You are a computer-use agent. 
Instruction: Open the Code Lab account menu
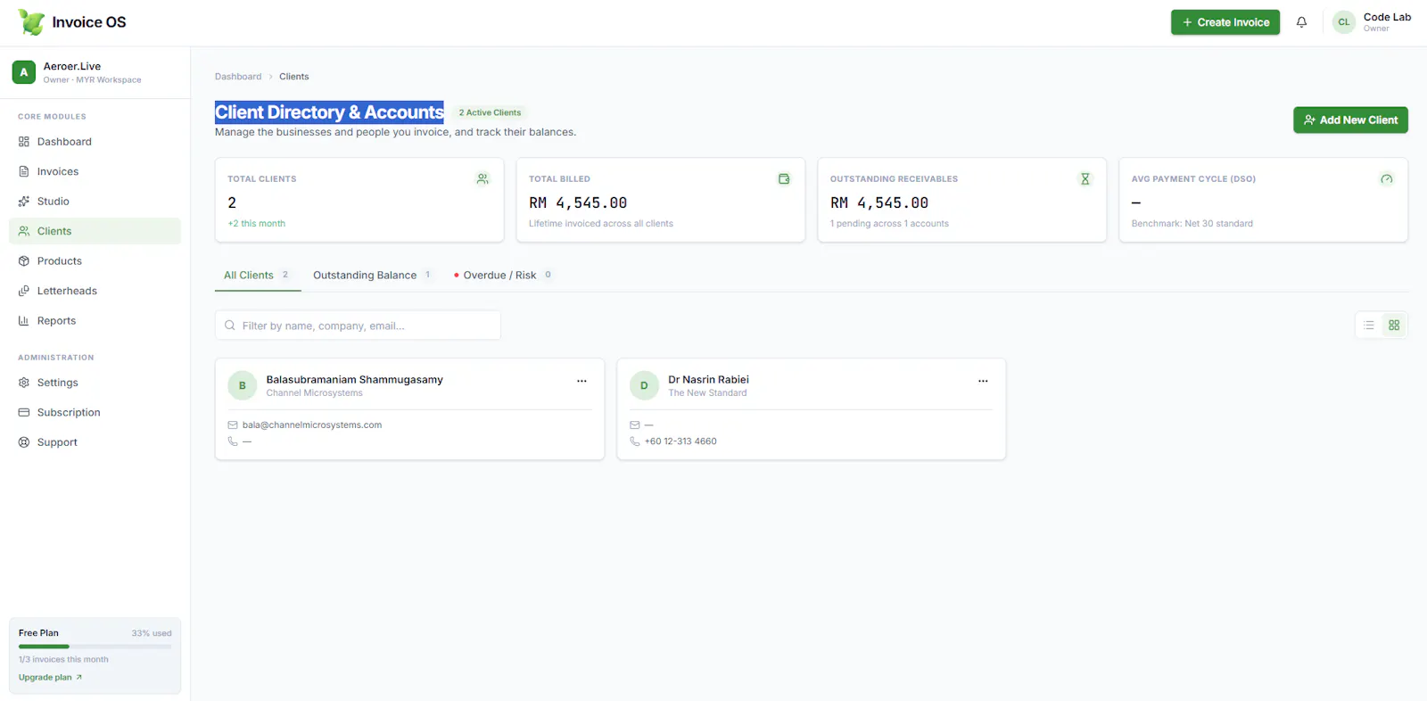click(1372, 22)
